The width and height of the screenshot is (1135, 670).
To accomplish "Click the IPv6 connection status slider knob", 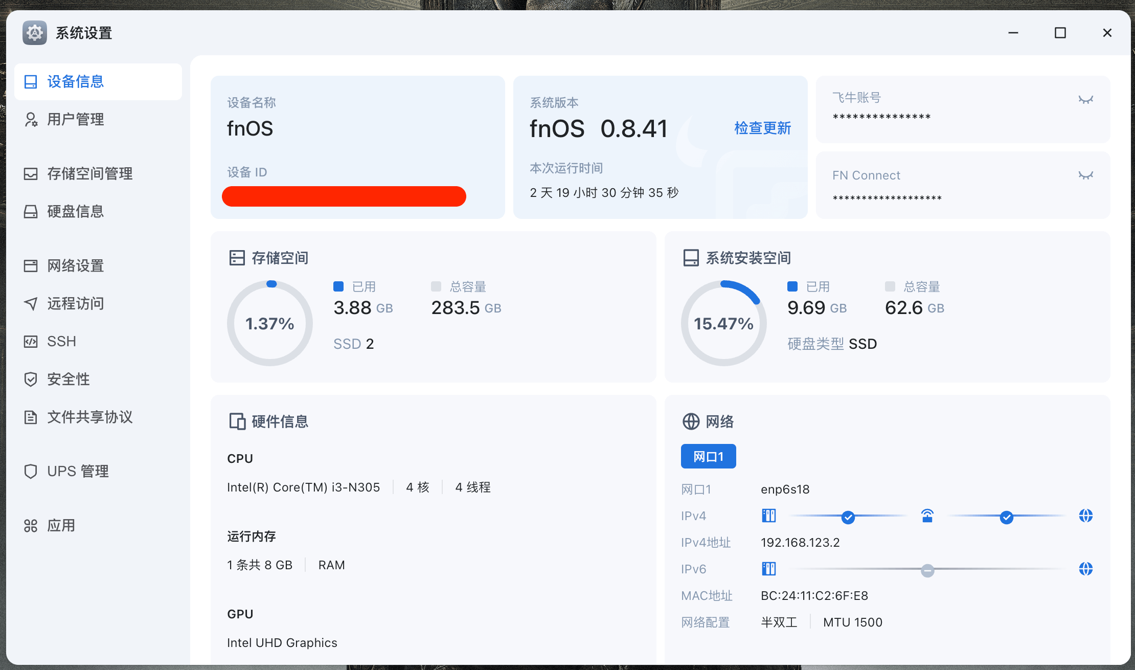I will pos(927,571).
